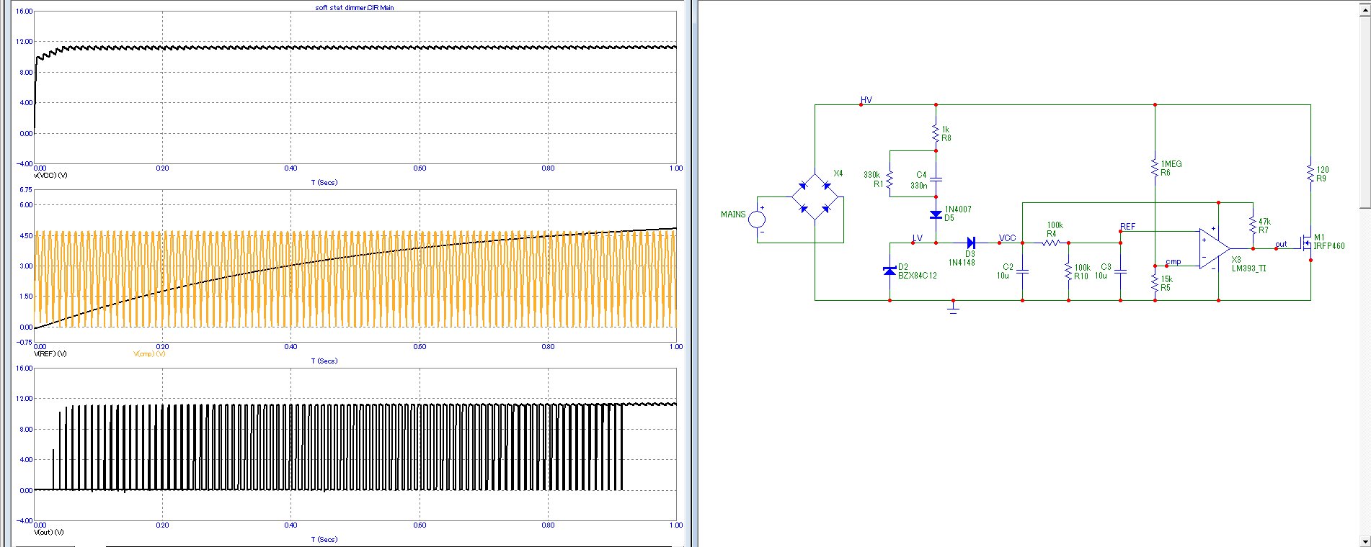The image size is (1371, 547).
Task: Click the IRFP460 part name text
Action: coord(1329,246)
